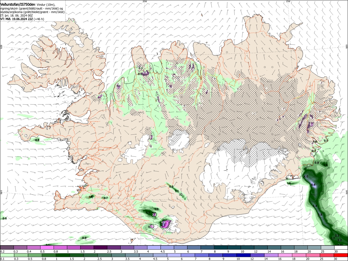This screenshot has height=261, width=348.
Task: Click the red swatch labeled 30 in the lower legend row
Action: click(x=341, y=255)
